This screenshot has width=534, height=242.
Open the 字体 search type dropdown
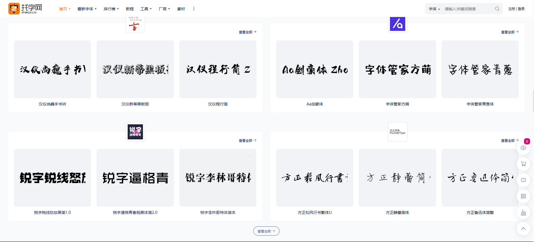click(434, 9)
